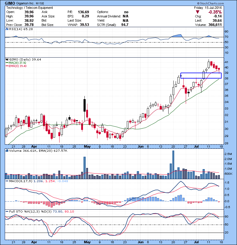This screenshot has height=245, width=237.
Task: Click the MACD signal value 1.254
Action: click(50, 181)
